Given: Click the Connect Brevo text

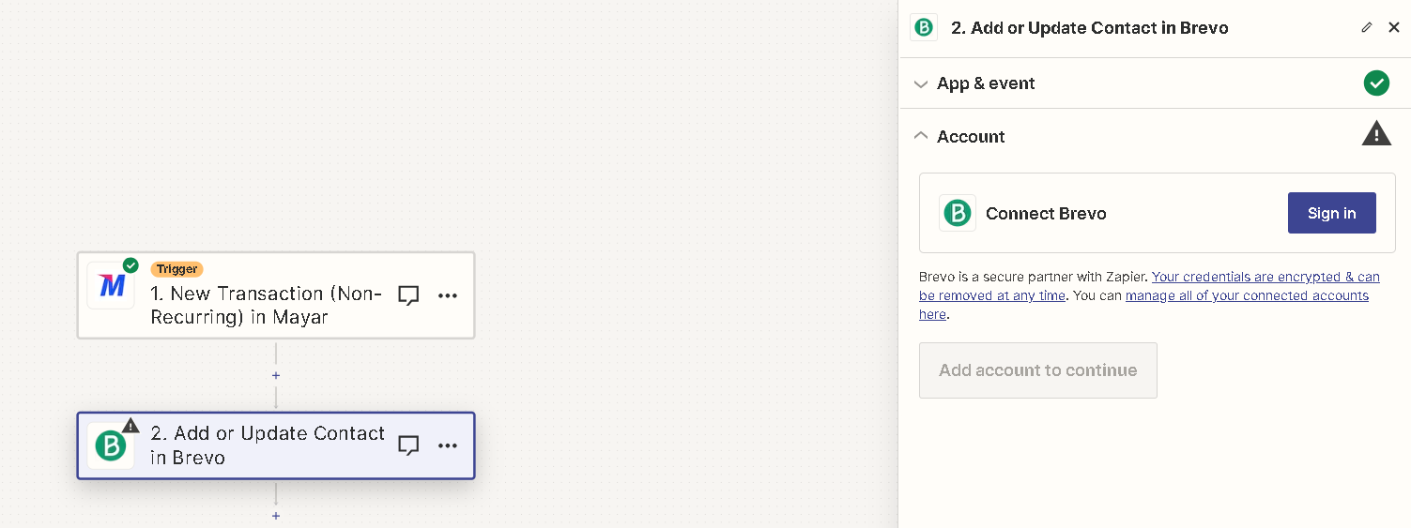Looking at the screenshot, I should (x=1046, y=214).
